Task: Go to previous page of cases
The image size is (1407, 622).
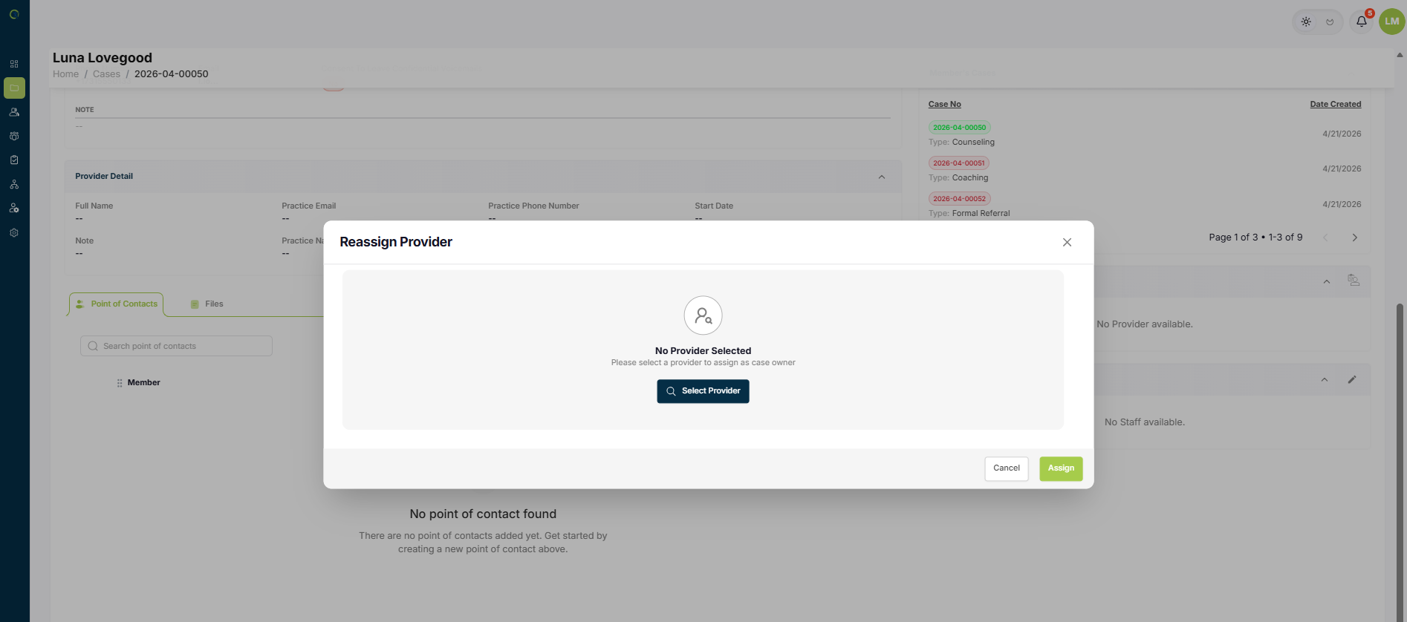Action: tap(1325, 238)
